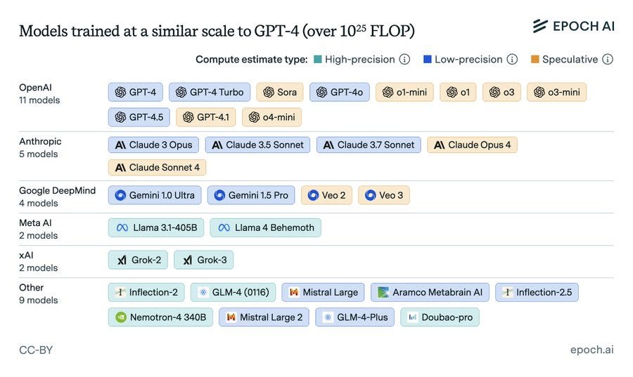This screenshot has height=377, width=633.
Task: Click the High-precision info icon
Action: coord(404,60)
